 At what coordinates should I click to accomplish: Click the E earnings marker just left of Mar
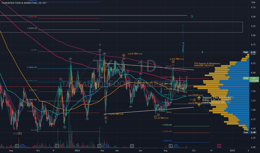[99, 146]
